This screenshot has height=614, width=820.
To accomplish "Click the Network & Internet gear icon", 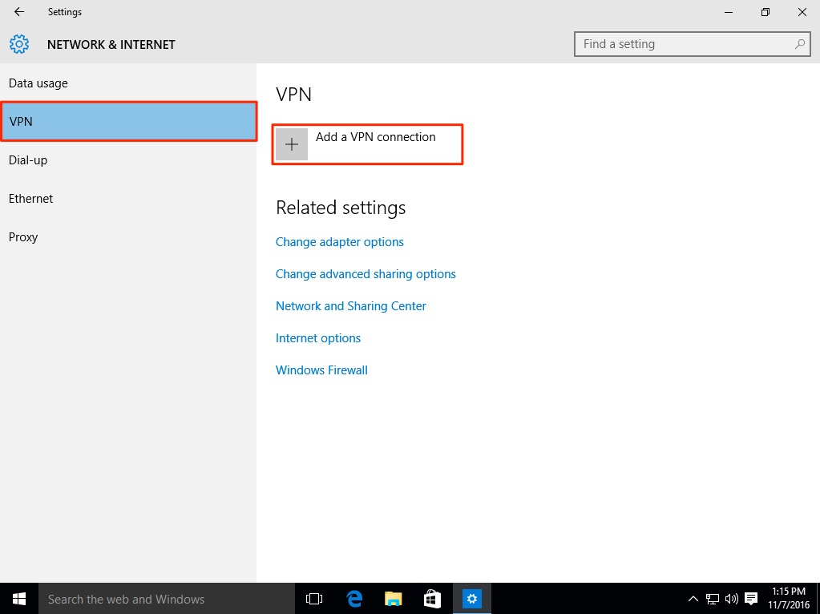I will tap(19, 44).
